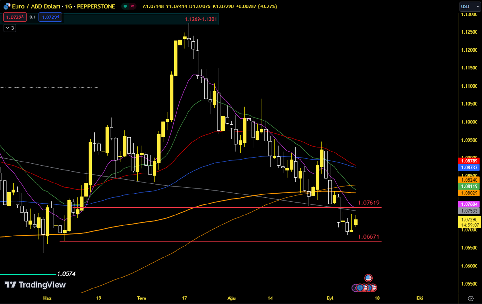Click the Eyl label on time axis
482x304 pixels.
click(330, 298)
